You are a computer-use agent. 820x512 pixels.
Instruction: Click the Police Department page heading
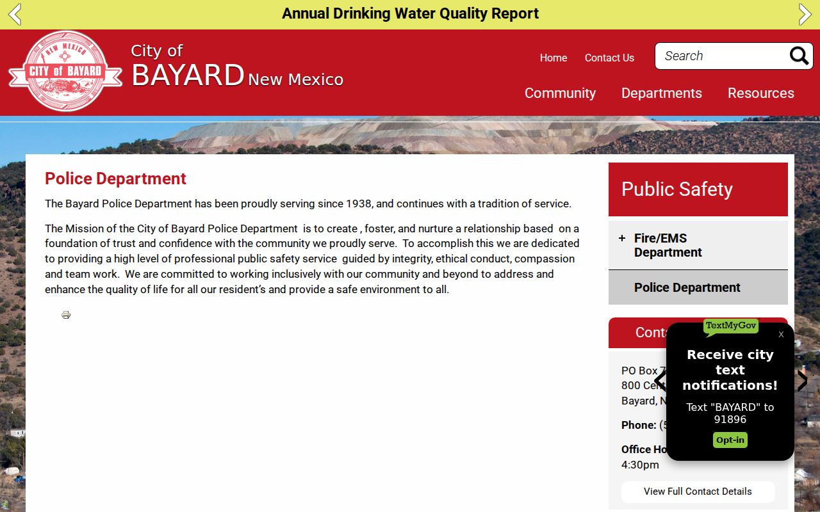(x=115, y=179)
